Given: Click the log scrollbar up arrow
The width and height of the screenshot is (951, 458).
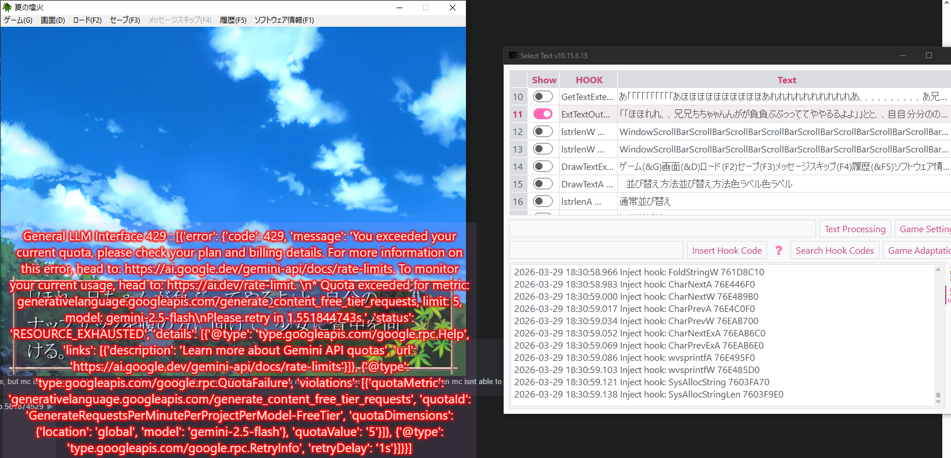Looking at the screenshot, I should point(938,269).
